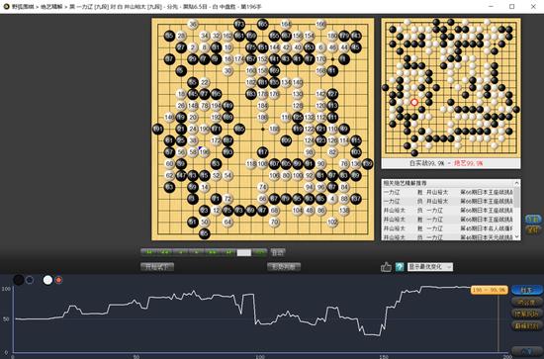Toggle the small orange circle beside white legend
This screenshot has height=359, width=544.
point(58,280)
